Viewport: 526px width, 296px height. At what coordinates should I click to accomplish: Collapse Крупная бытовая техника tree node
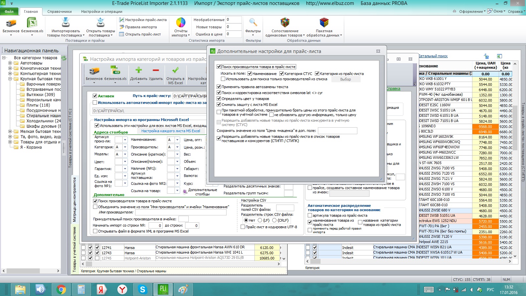click(x=10, y=79)
